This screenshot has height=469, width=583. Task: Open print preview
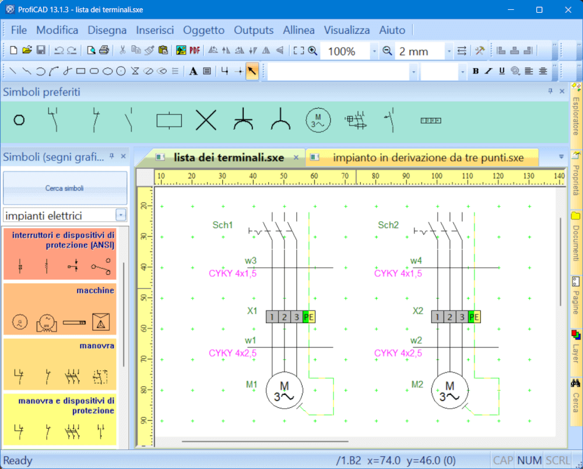(91, 50)
